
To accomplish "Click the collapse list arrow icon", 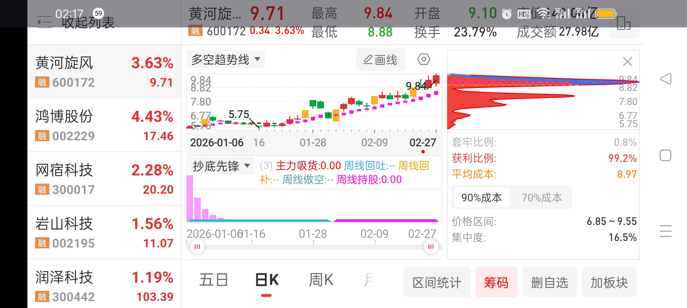I will 45,22.
